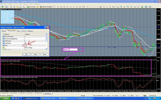The width and height of the screenshot is (161, 100).
Task: Toggle the Market Watch window icon
Action: (x=11, y=7)
